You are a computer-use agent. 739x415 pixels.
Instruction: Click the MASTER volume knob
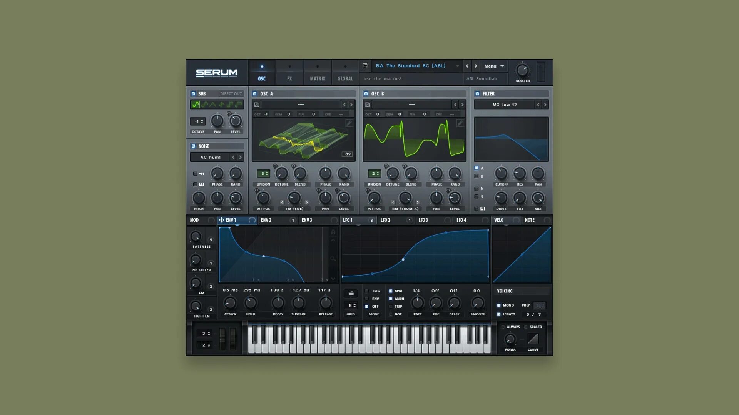tap(522, 70)
